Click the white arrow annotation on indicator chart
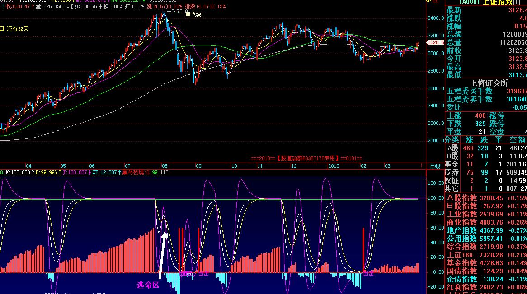The height and width of the screenshot is (294, 527). point(162,253)
